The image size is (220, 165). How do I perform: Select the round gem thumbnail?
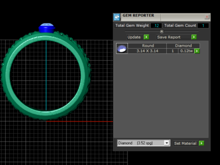[122, 49]
